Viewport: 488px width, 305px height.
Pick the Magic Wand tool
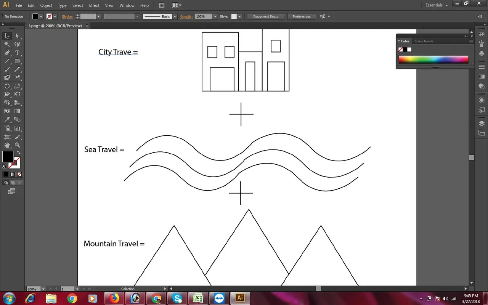tap(7, 44)
